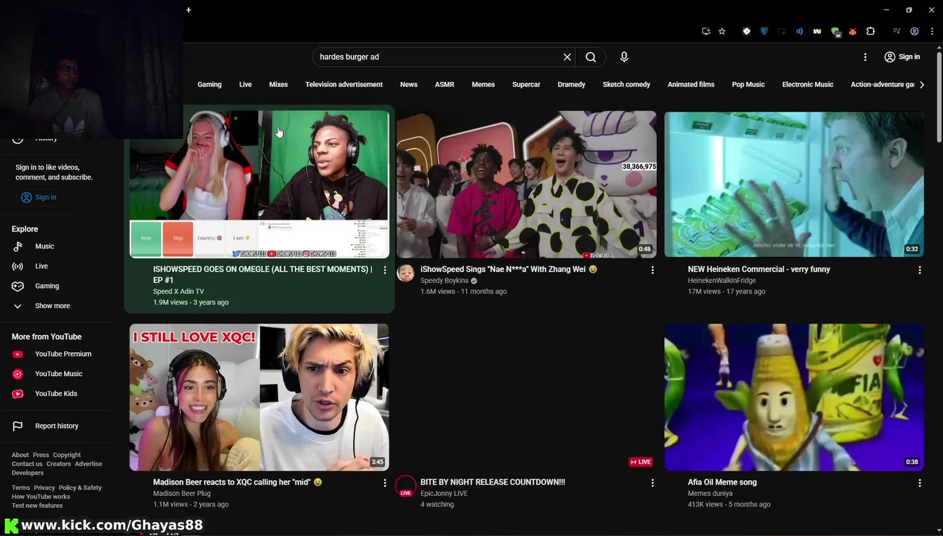Play the Heineken Commercial thumbnail

pos(794,185)
